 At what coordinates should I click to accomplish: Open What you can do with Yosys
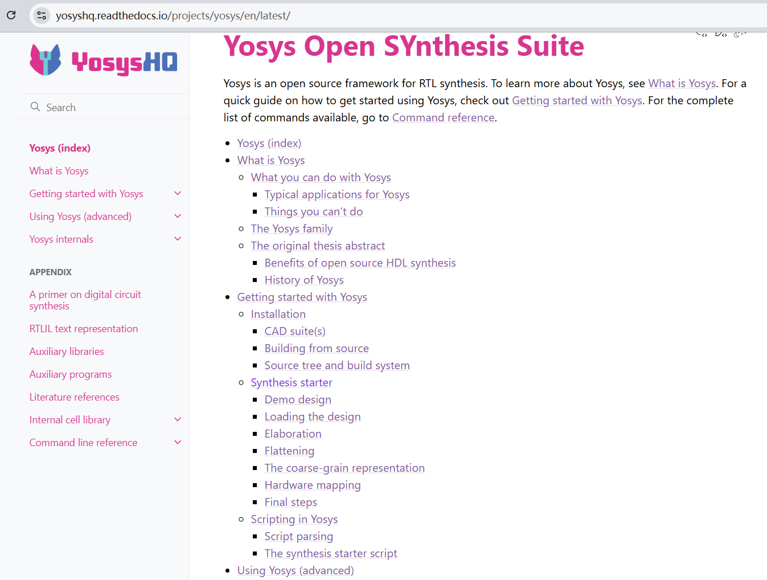click(x=321, y=177)
